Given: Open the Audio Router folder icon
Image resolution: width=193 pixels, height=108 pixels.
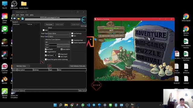Looking at the screenshot, I should pos(24,5).
